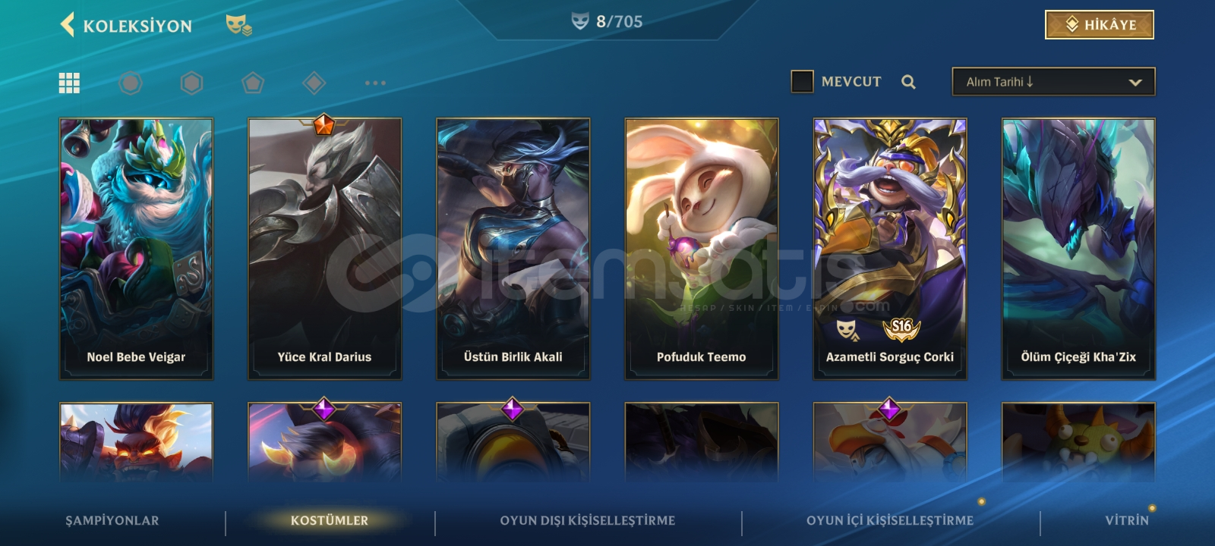Switch to the Şampiyonlar tab

tap(112, 520)
